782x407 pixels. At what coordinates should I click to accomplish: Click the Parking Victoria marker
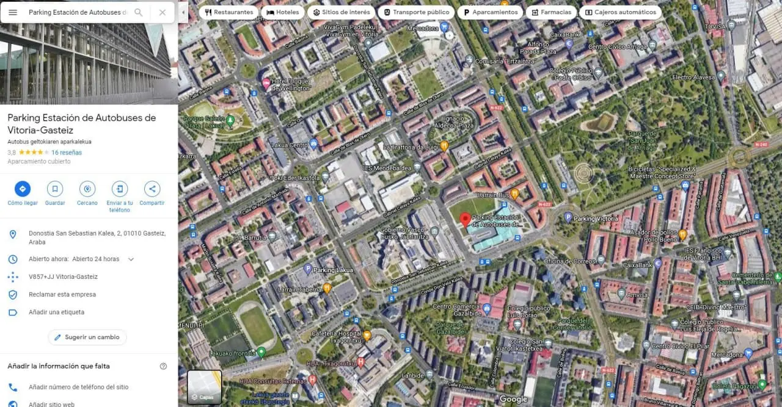568,217
